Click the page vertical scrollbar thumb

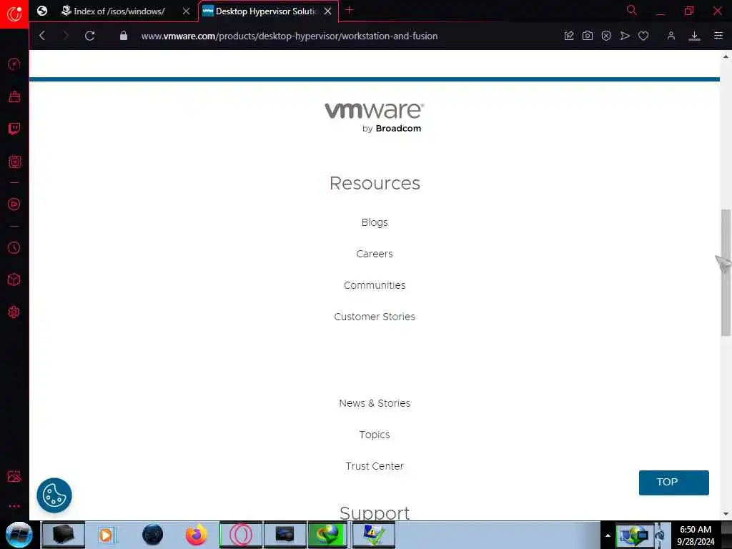coord(726,272)
